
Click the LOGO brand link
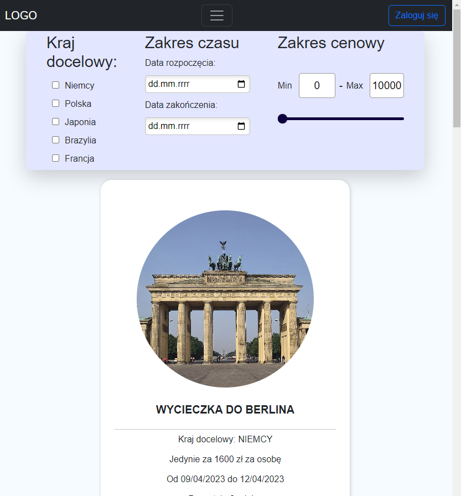click(21, 15)
